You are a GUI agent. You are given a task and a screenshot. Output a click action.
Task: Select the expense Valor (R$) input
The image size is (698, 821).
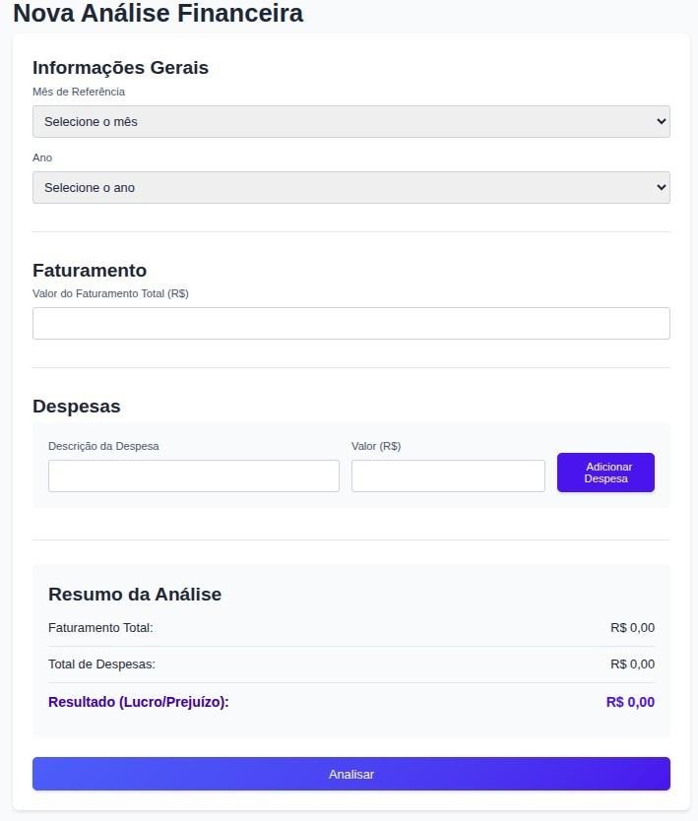pos(447,475)
